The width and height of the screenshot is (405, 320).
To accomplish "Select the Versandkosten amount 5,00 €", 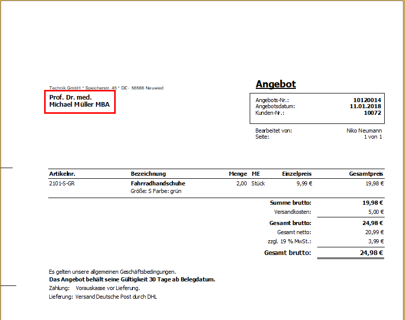I will (375, 212).
